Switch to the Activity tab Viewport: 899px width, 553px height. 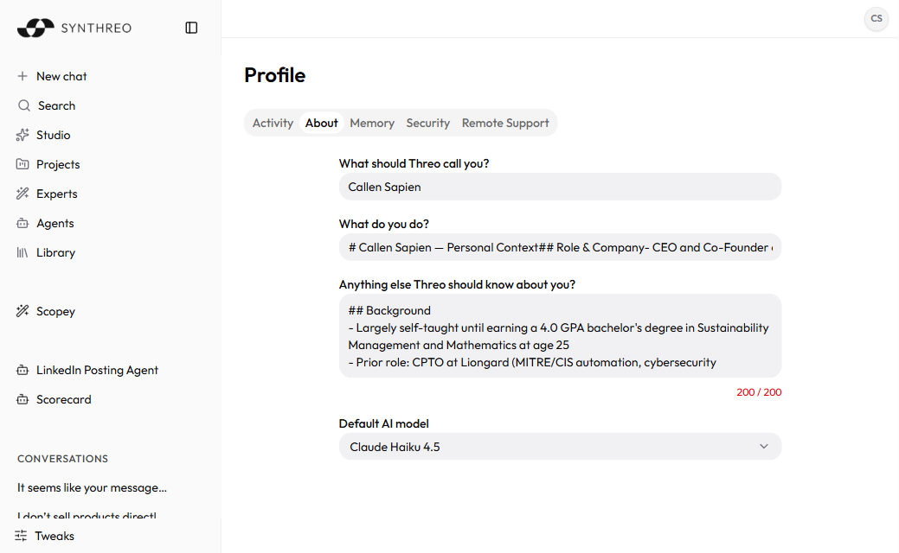pos(273,123)
